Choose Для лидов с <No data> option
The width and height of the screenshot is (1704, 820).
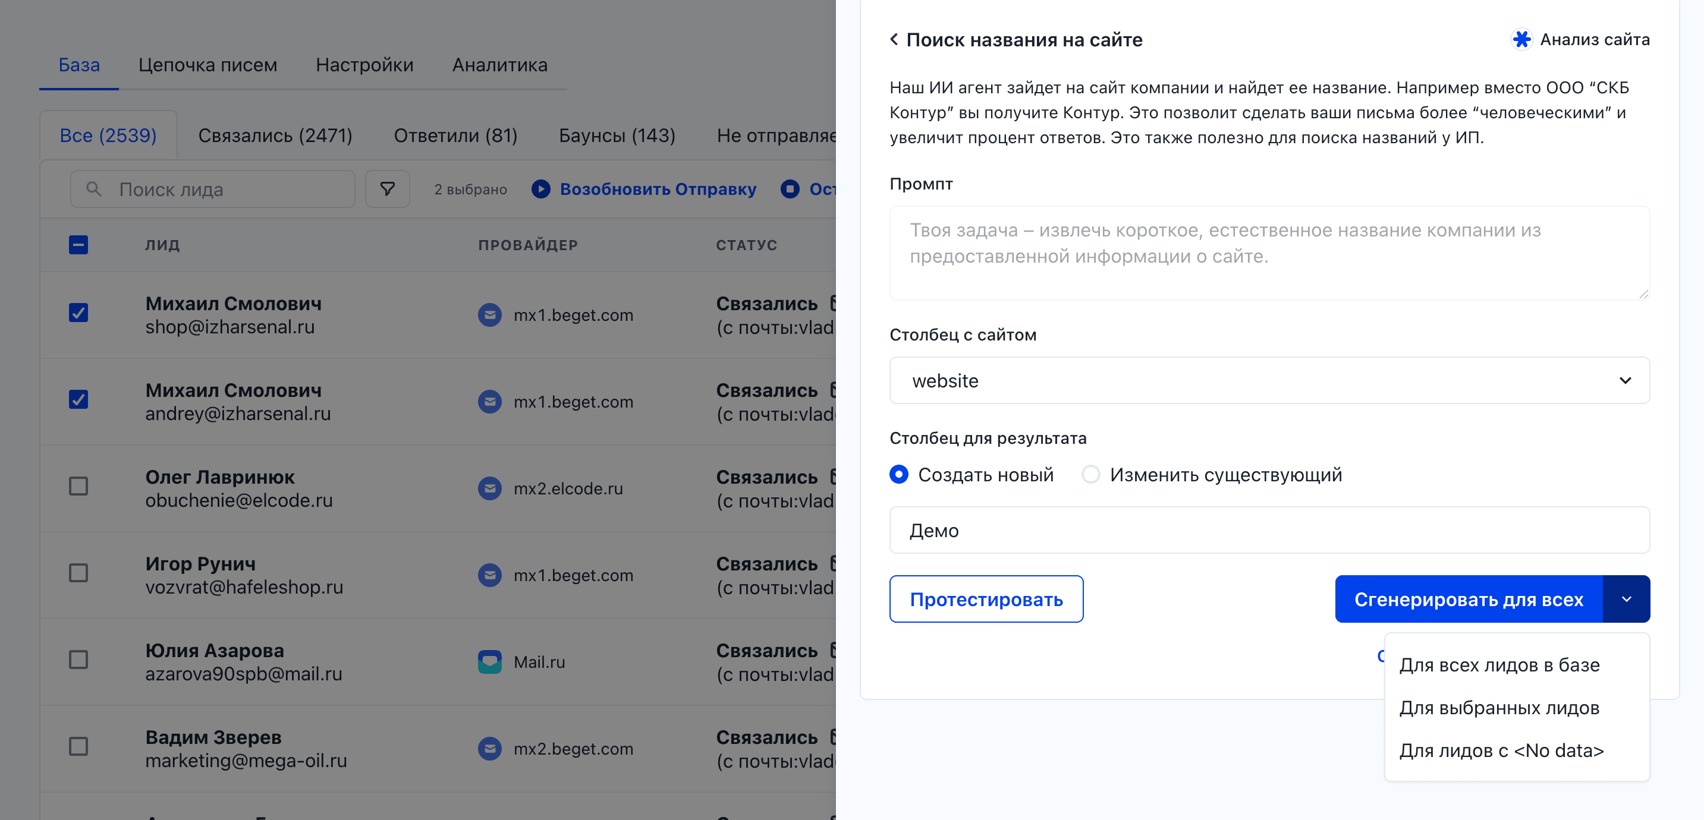1501,750
